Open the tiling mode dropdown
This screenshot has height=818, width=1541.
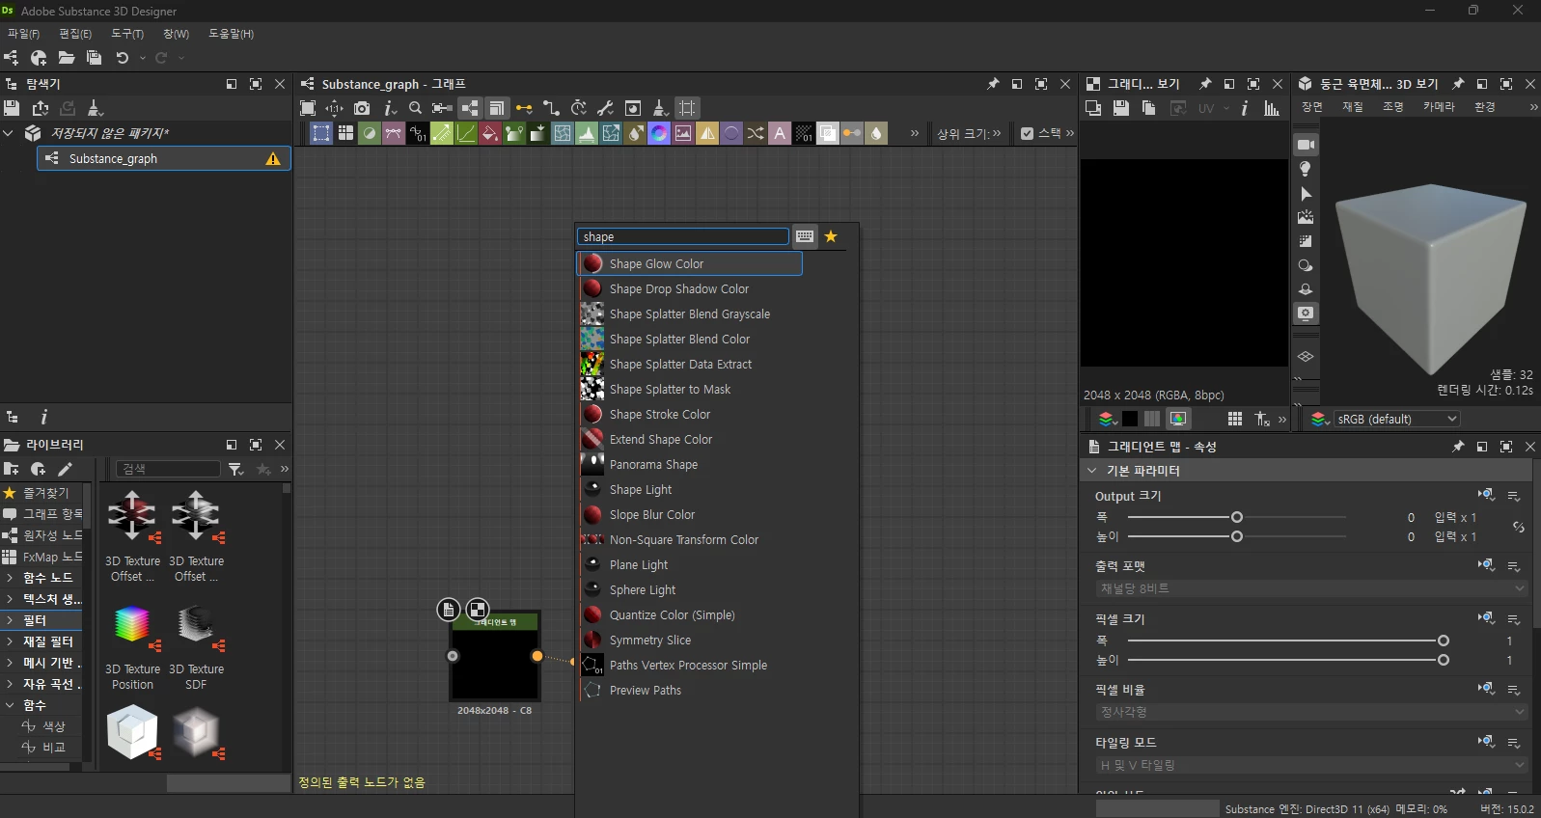pos(1311,765)
